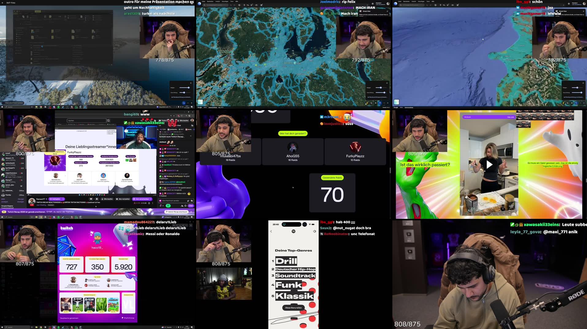Click the email share icon in Google Earth toolbar
This screenshot has width=587, height=329.
click(x=256, y=5)
